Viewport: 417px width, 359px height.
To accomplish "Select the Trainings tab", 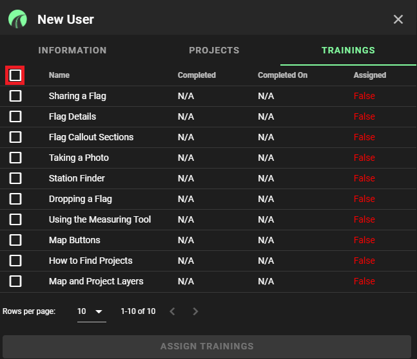I will click(x=348, y=50).
